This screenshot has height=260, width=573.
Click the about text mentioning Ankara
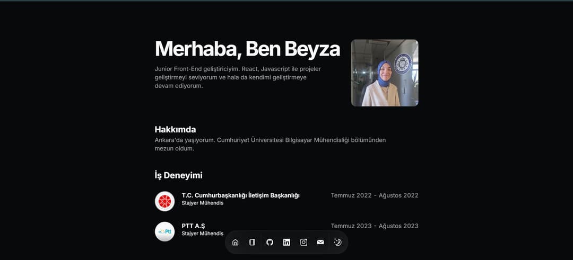[270, 144]
